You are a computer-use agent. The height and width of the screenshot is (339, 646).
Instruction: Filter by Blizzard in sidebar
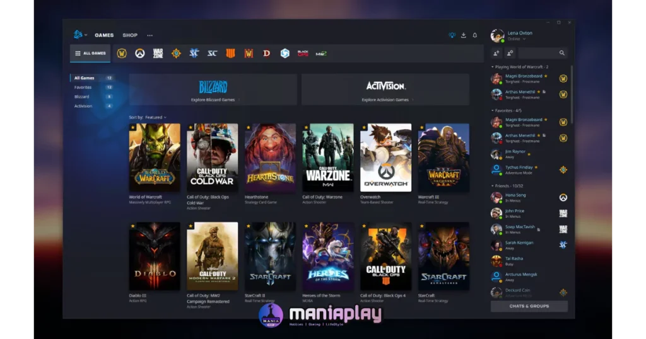pos(93,96)
